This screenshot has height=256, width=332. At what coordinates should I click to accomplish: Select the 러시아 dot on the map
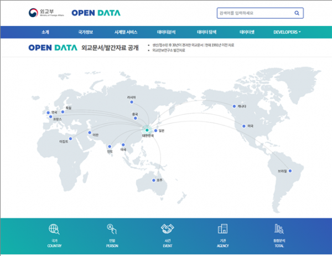tap(131, 102)
